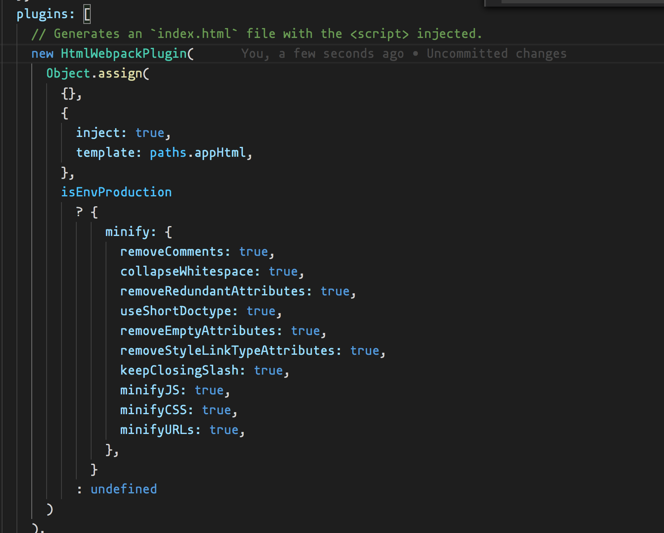The height and width of the screenshot is (533, 664).
Task: Click the minifyURLs property
Action: pos(157,430)
